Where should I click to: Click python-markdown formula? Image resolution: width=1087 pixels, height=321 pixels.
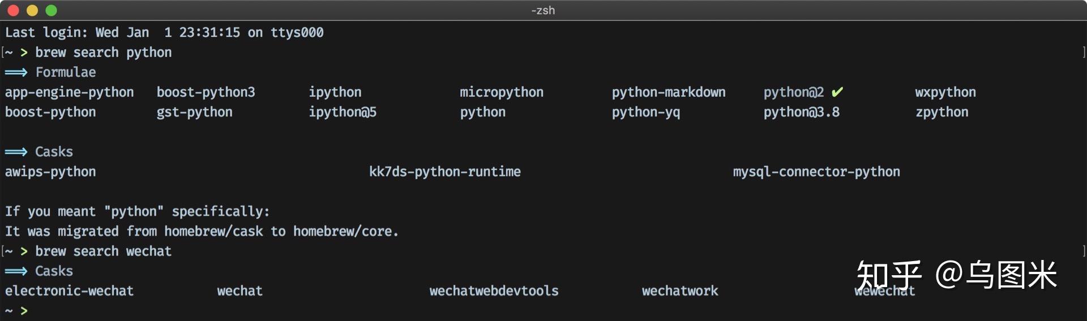tap(668, 93)
